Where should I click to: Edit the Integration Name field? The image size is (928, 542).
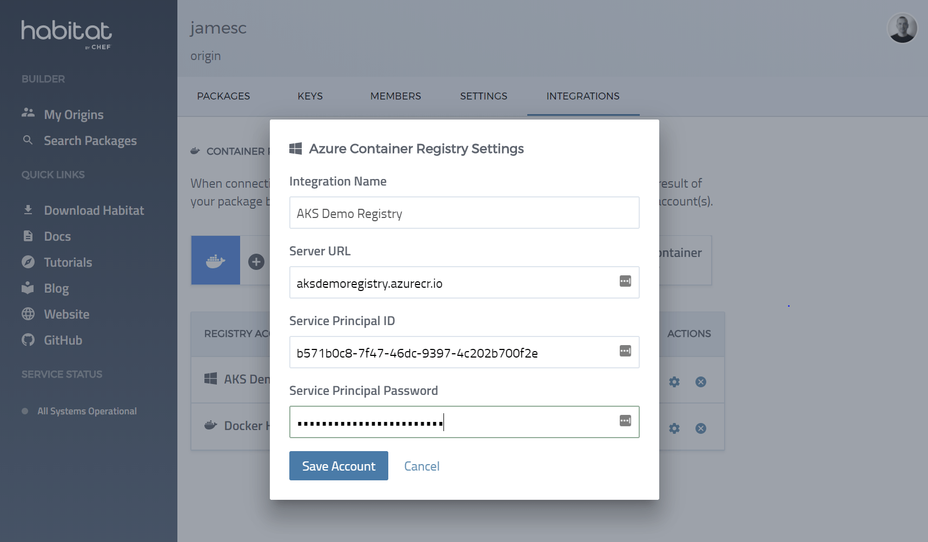464,213
